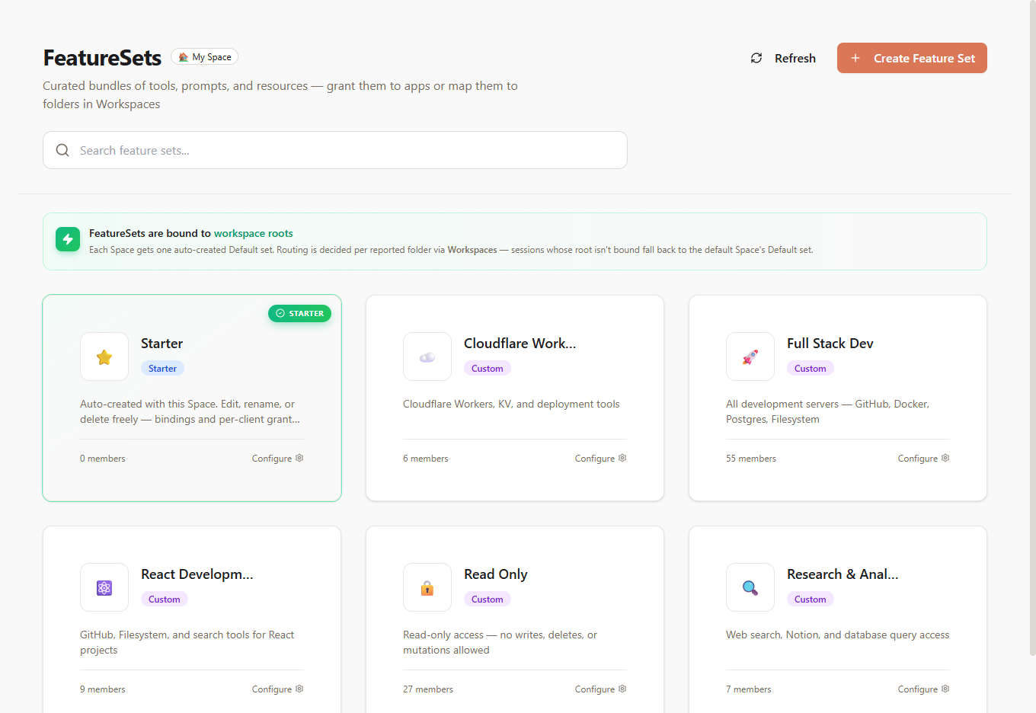Open Configure for Full Stack Dev

click(924, 459)
